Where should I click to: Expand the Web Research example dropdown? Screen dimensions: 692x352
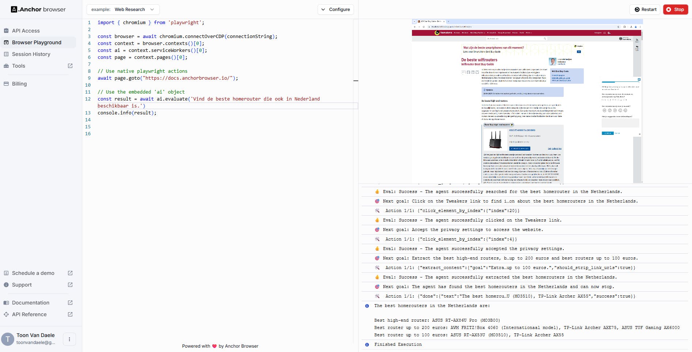123,10
